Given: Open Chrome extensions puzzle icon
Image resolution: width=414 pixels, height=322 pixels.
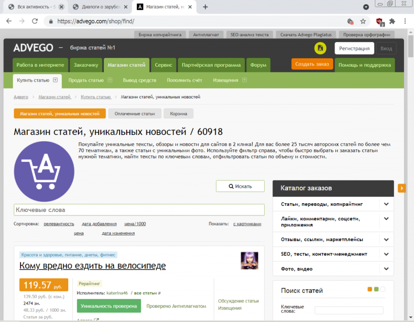Looking at the screenshot, I should tap(392, 22).
